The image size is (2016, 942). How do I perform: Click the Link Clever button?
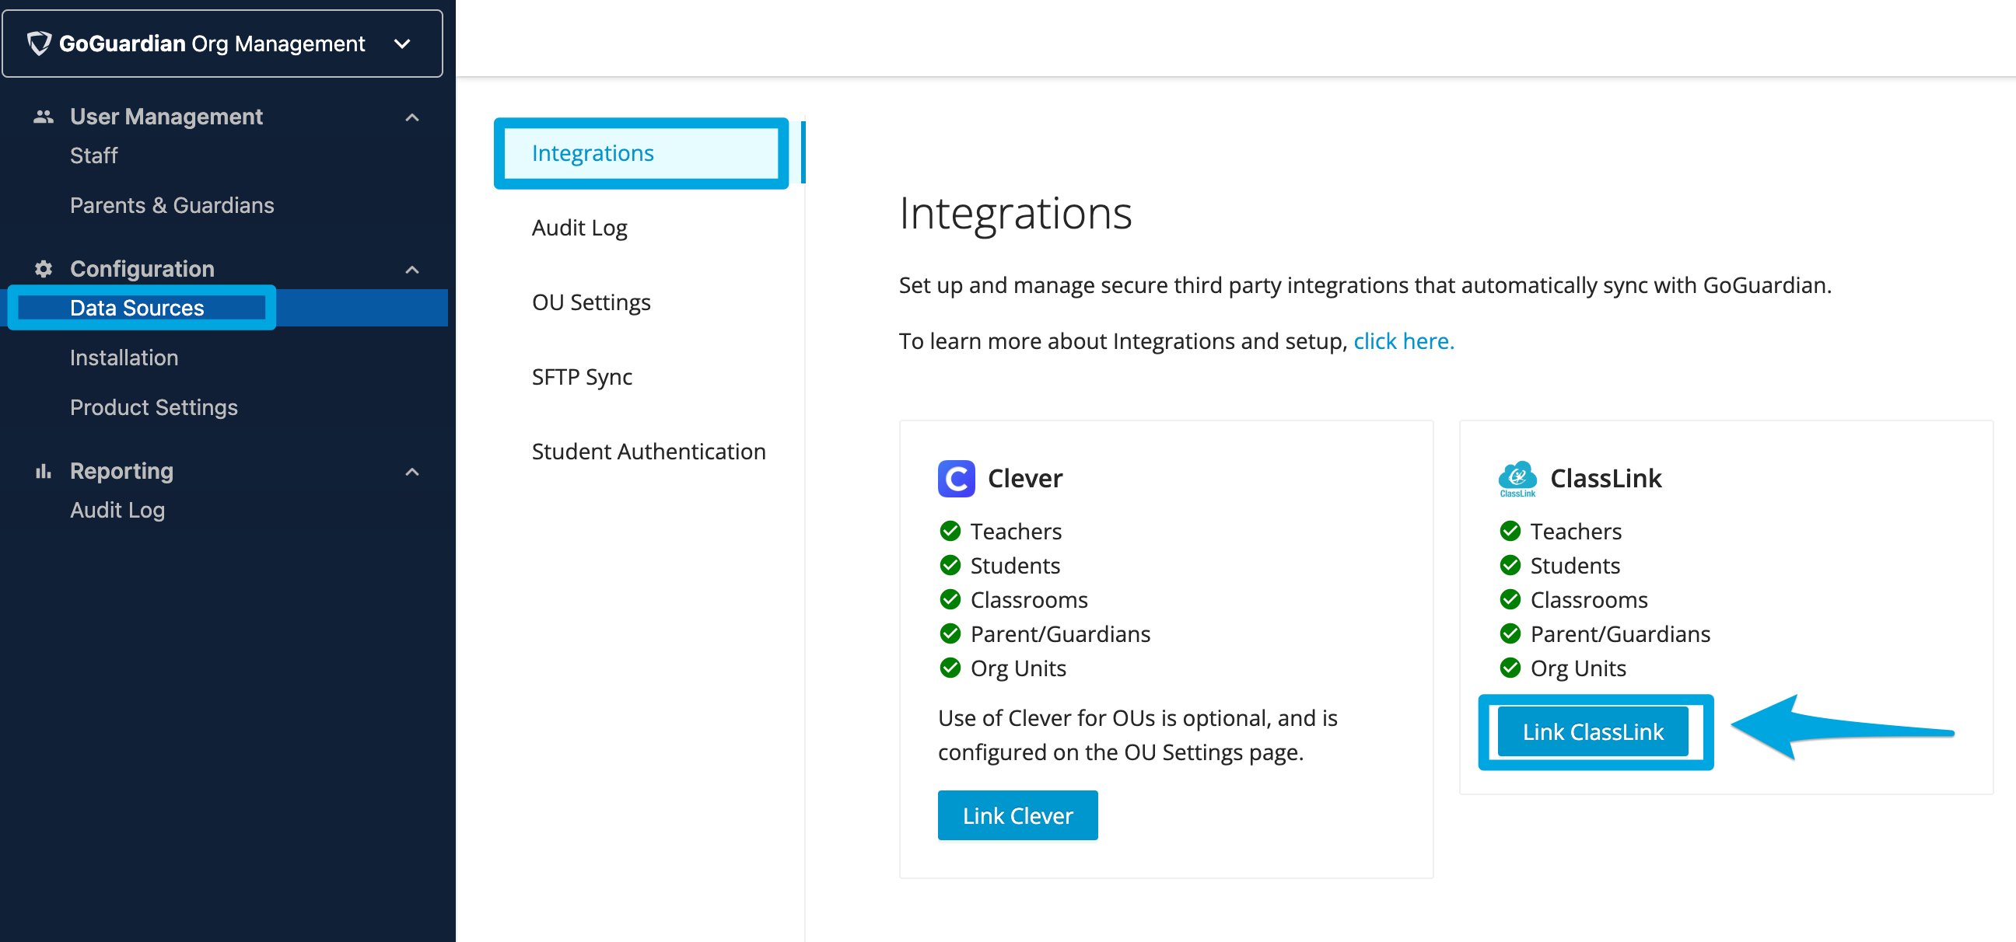click(1017, 815)
